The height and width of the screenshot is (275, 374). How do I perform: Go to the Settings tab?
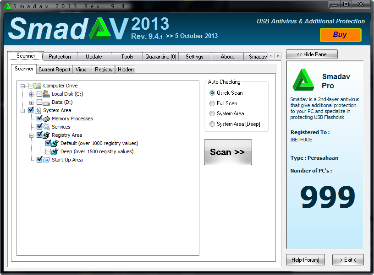coord(195,57)
